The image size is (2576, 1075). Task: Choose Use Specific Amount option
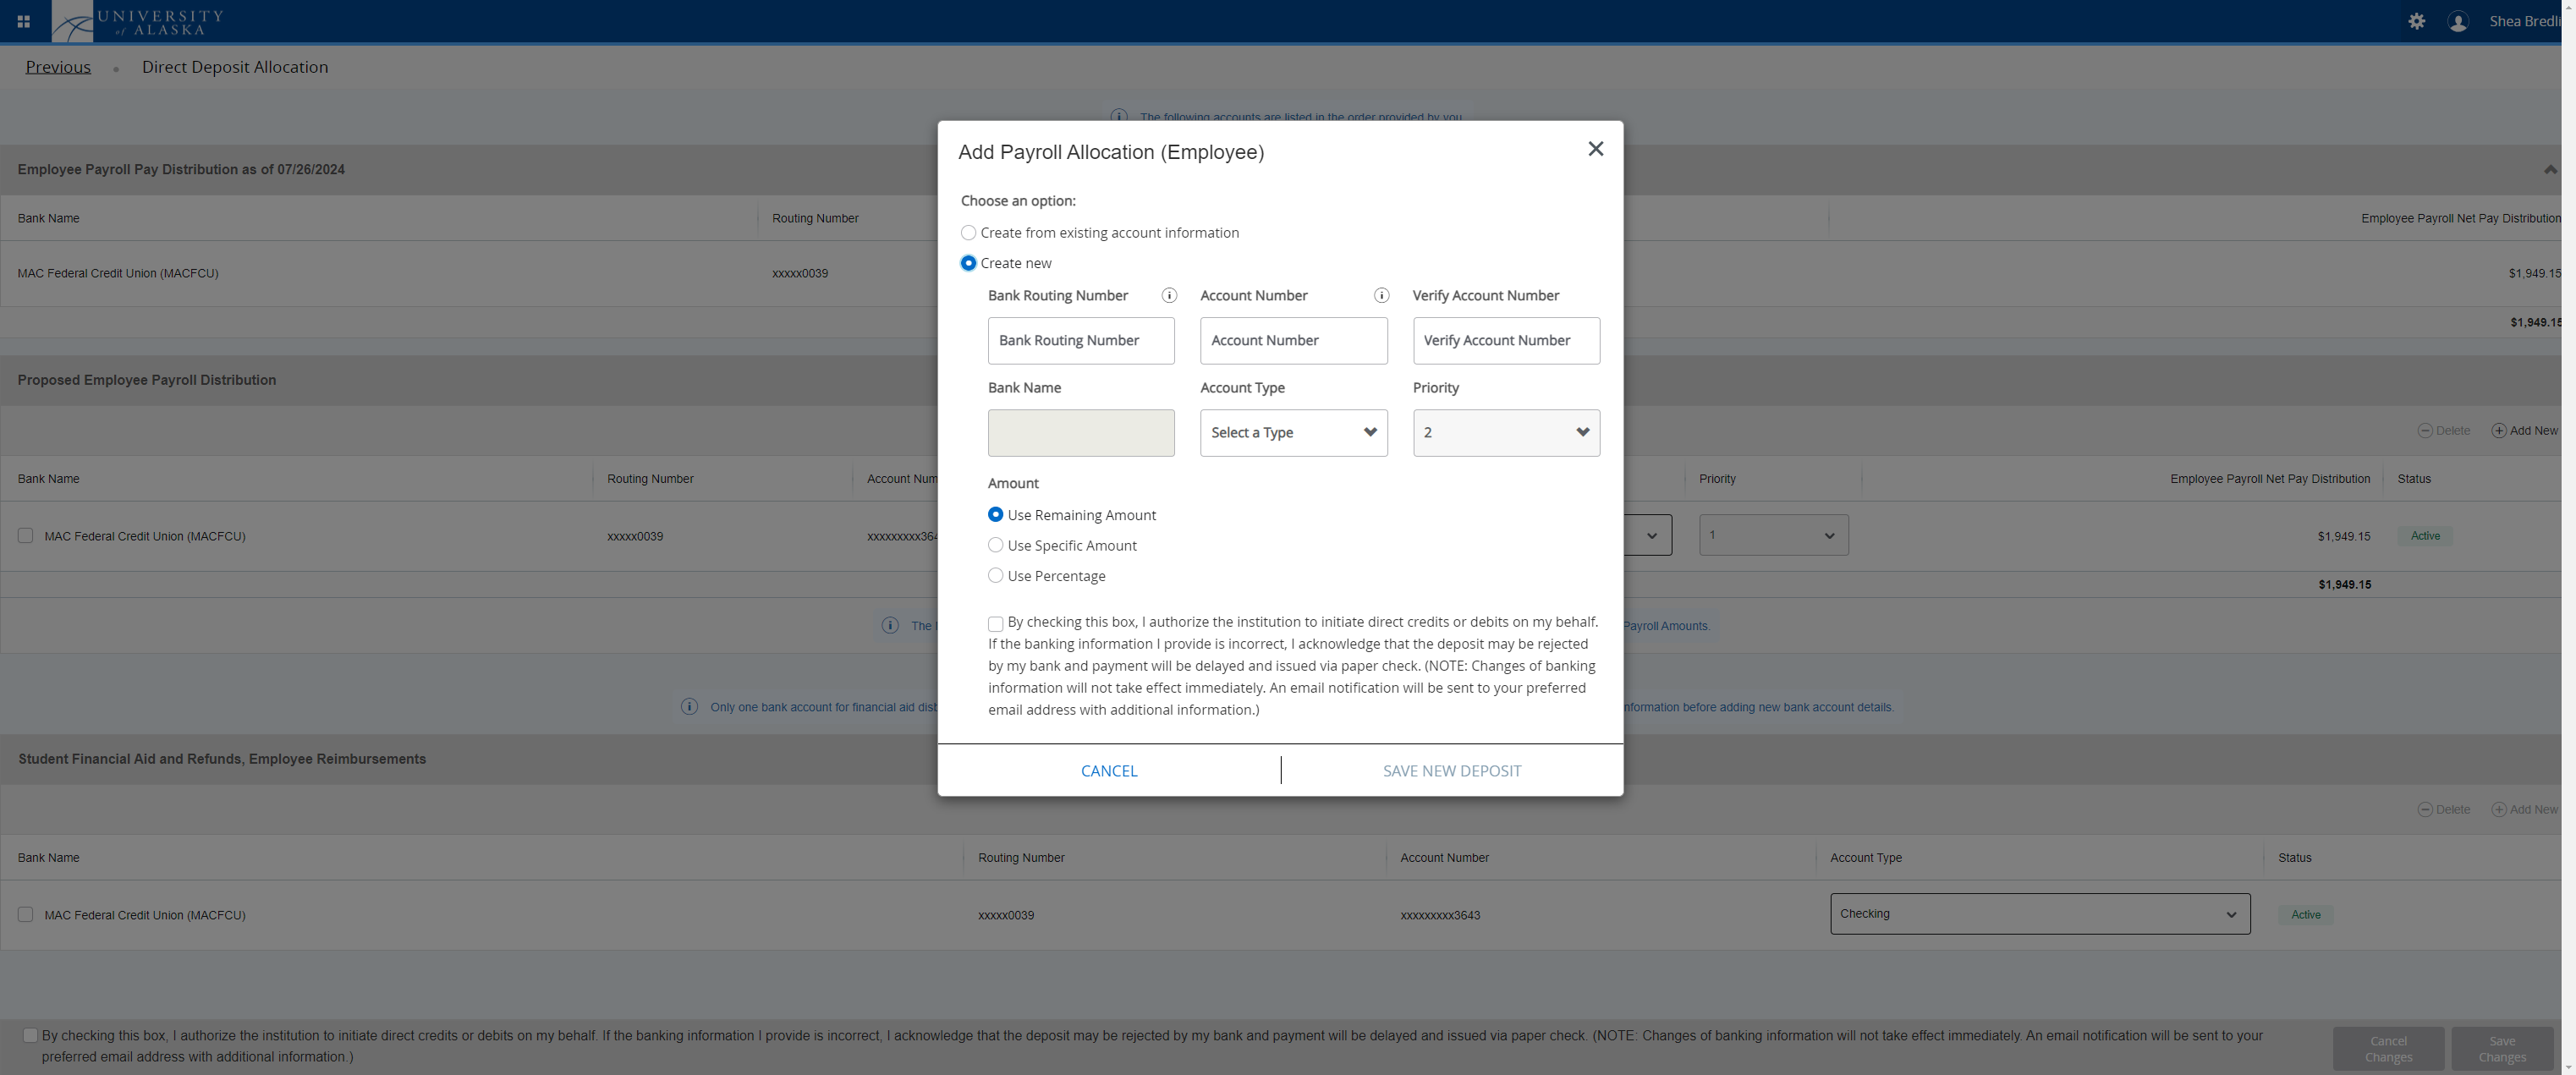click(995, 545)
